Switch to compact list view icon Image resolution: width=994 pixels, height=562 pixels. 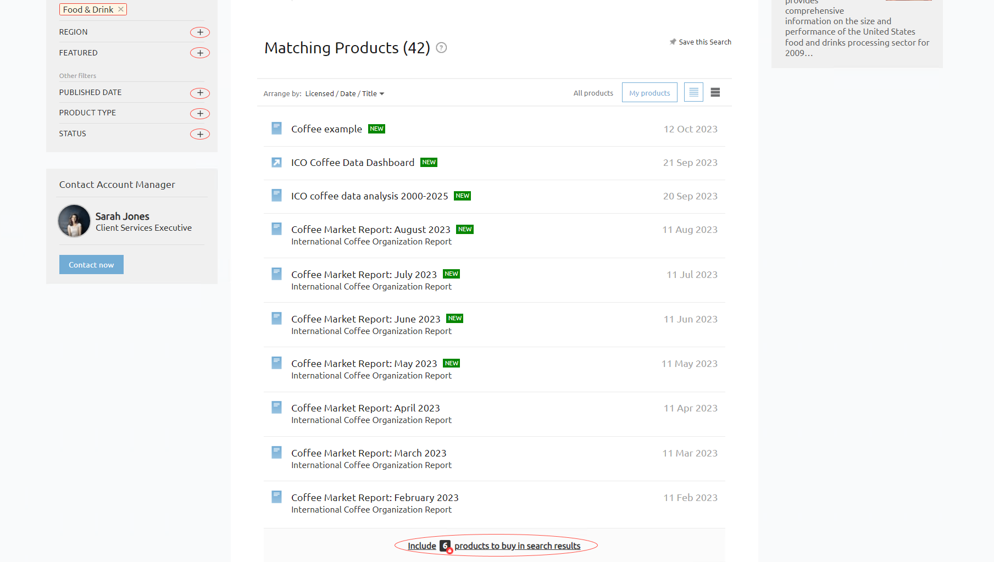coord(693,93)
